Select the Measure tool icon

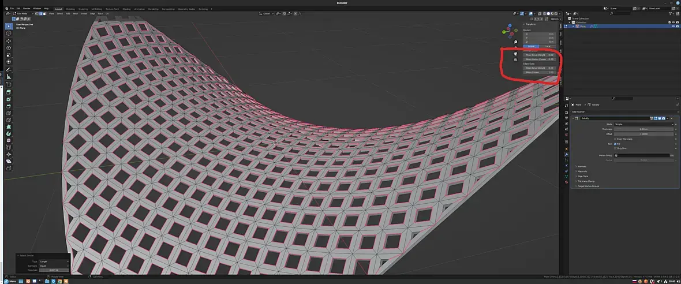[x=8, y=76]
